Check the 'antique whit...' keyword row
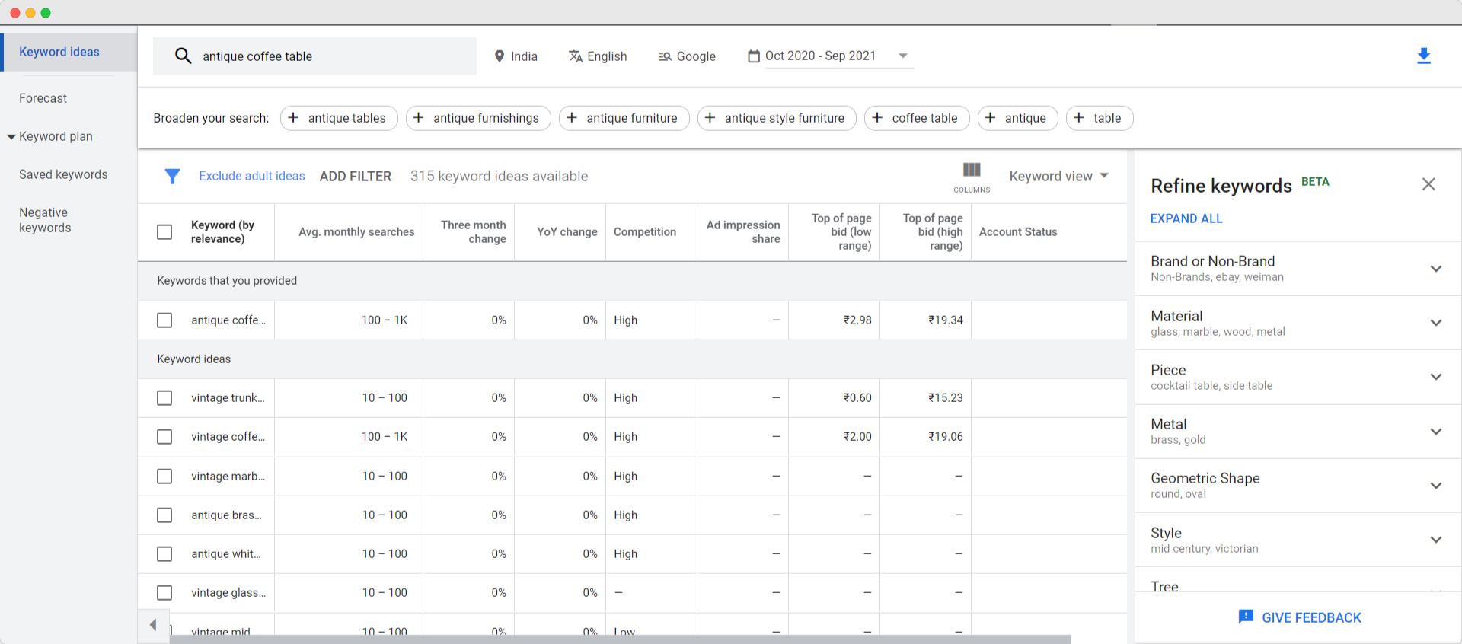The width and height of the screenshot is (1462, 644). 164,554
